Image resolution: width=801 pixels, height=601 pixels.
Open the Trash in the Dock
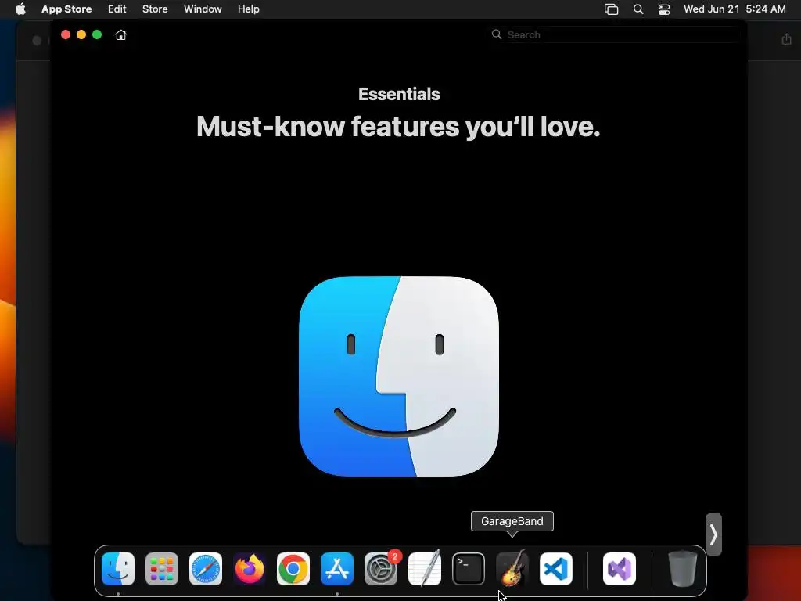tap(683, 569)
